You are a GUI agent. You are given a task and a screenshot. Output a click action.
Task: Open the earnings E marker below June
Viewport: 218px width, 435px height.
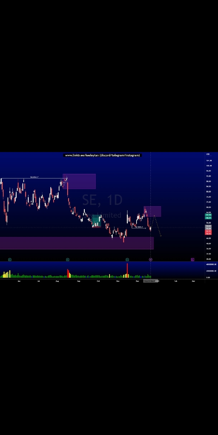coord(10,260)
